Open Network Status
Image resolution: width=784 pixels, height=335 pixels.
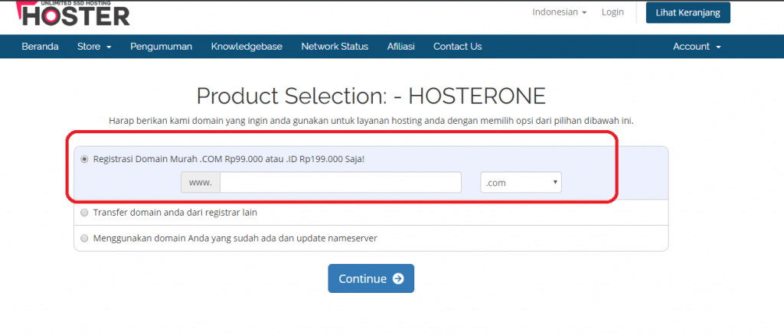pyautogui.click(x=335, y=47)
